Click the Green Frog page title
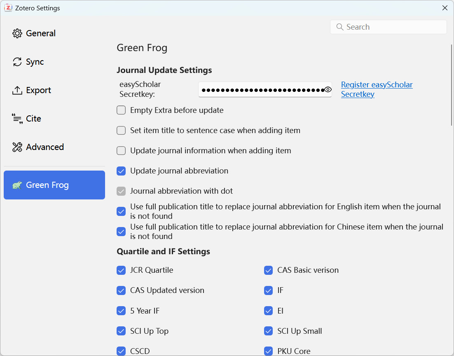This screenshot has height=356, width=454. click(x=142, y=48)
